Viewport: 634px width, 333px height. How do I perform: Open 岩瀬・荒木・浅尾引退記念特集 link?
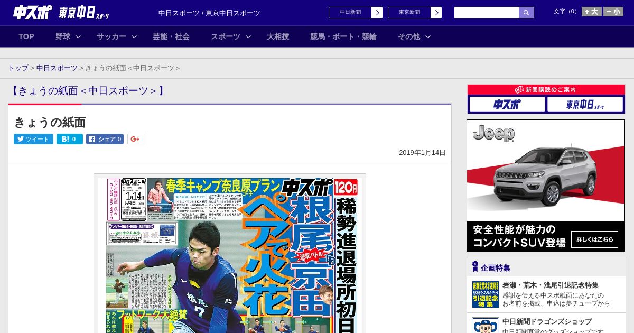[x=551, y=285]
